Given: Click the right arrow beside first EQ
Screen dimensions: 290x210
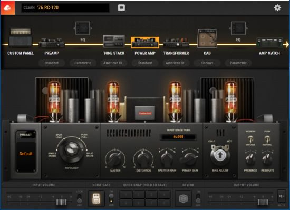Looking at the screenshot, I should point(91,28).
